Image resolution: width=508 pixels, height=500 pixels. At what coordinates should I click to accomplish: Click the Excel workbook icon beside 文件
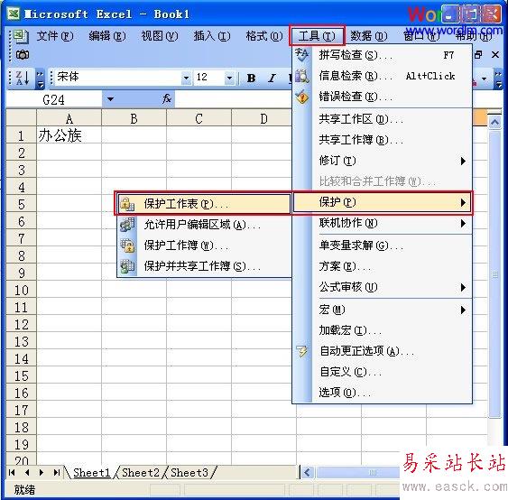pos(21,36)
